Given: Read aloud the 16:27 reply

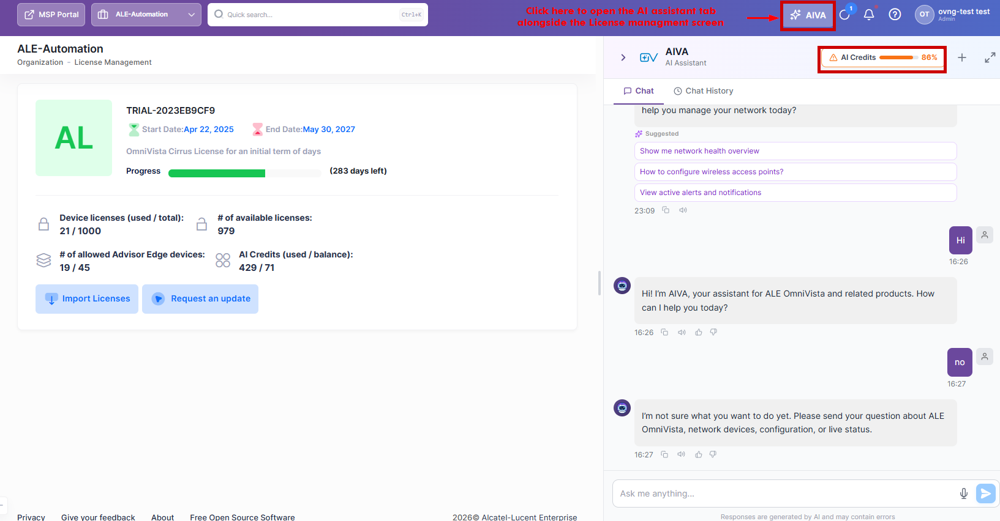Looking at the screenshot, I should tap(681, 455).
